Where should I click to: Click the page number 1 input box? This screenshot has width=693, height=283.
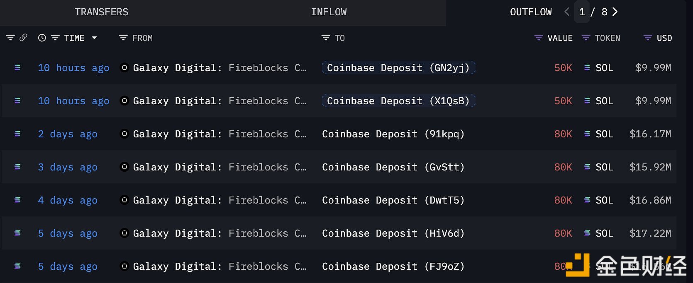point(582,12)
